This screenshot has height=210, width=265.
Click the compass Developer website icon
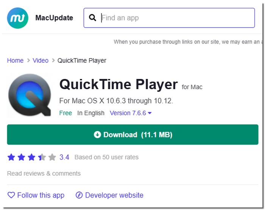coord(79,195)
